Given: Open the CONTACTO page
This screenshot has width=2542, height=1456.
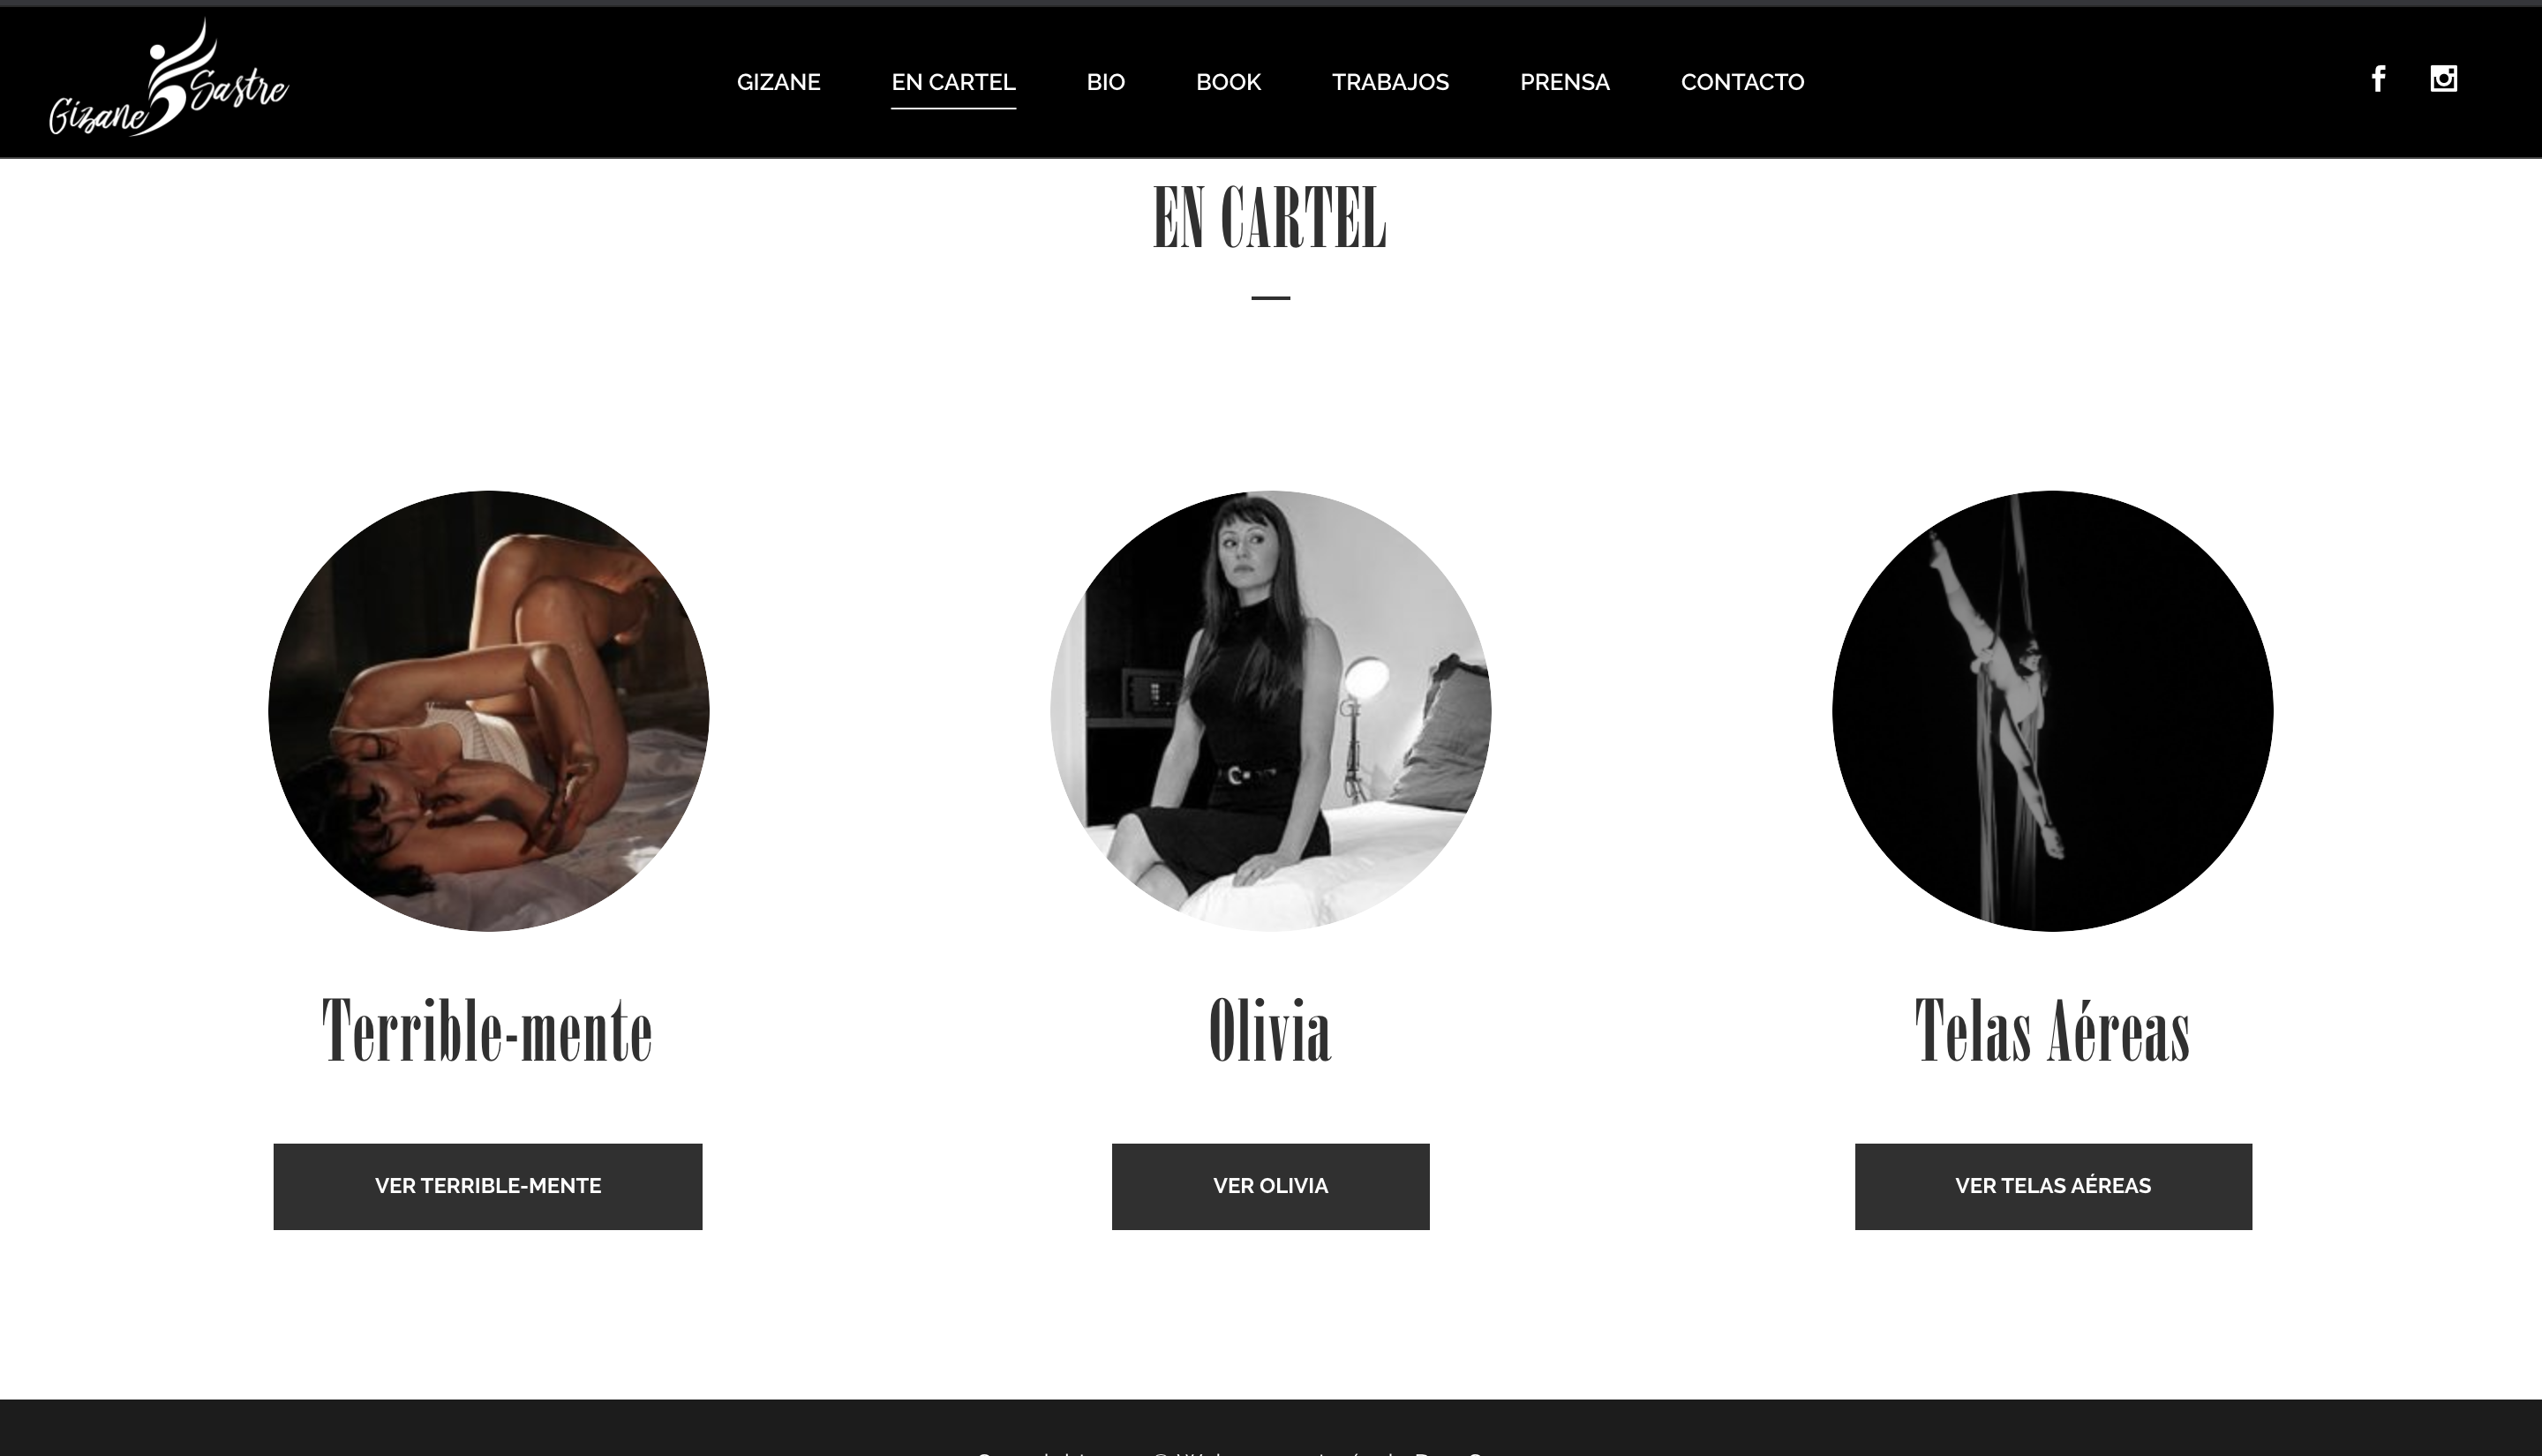Looking at the screenshot, I should pyautogui.click(x=1742, y=82).
